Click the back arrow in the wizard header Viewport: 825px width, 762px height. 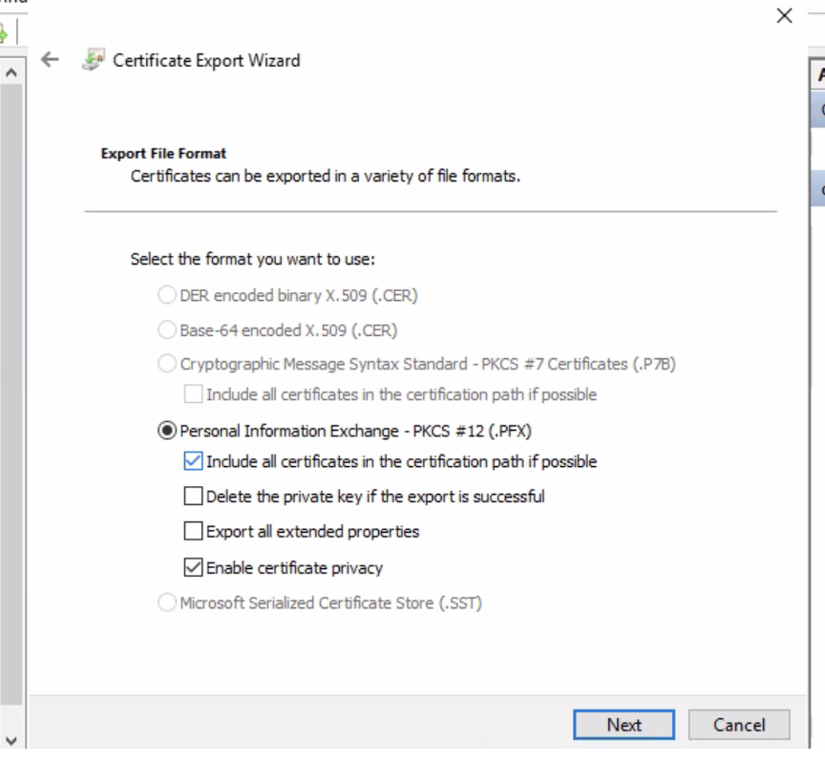click(51, 60)
